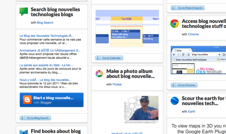Click the orange Blogger logo icon

[x=27, y=100]
